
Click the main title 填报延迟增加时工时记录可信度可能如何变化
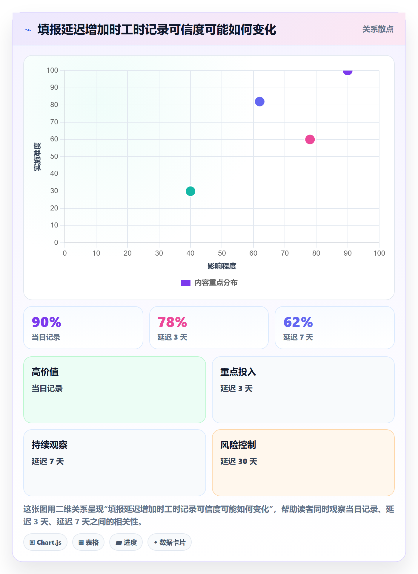(157, 30)
